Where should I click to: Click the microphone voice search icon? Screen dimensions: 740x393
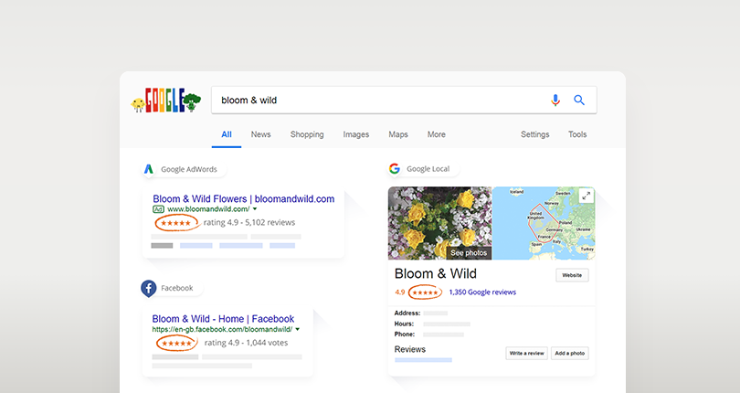coord(555,101)
